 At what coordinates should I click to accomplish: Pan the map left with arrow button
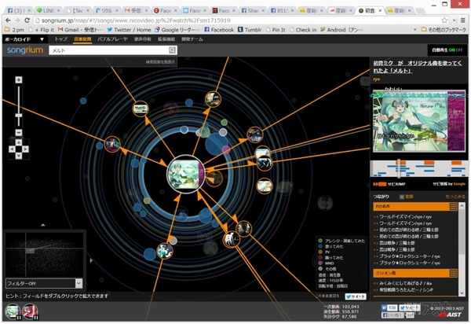pos(12,149)
